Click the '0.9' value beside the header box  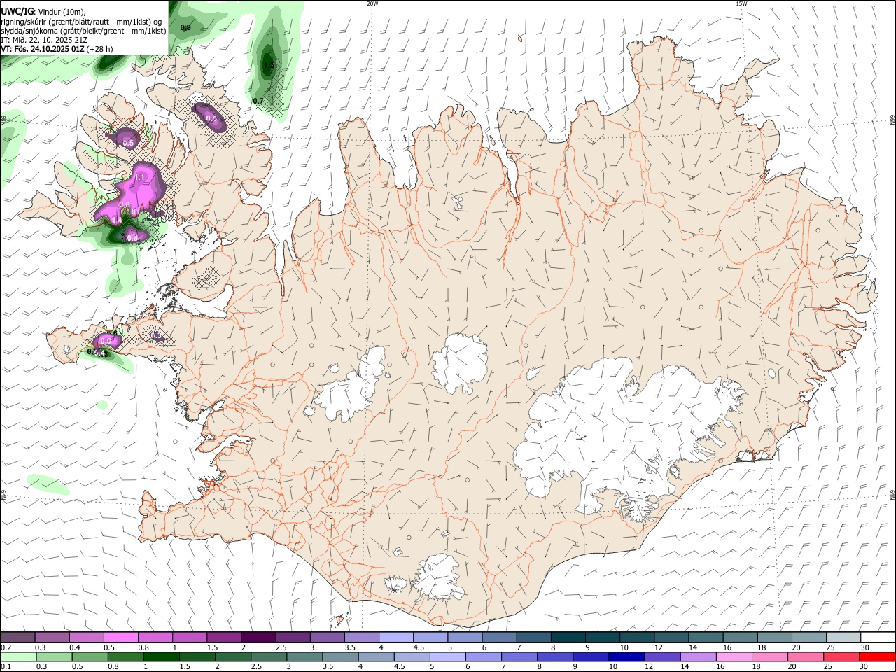[185, 28]
